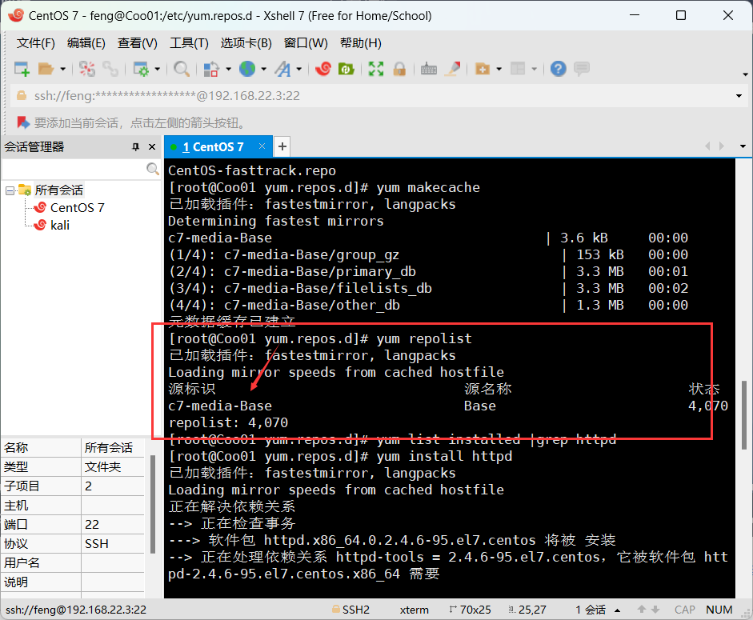Click the session manager search field

74,169
